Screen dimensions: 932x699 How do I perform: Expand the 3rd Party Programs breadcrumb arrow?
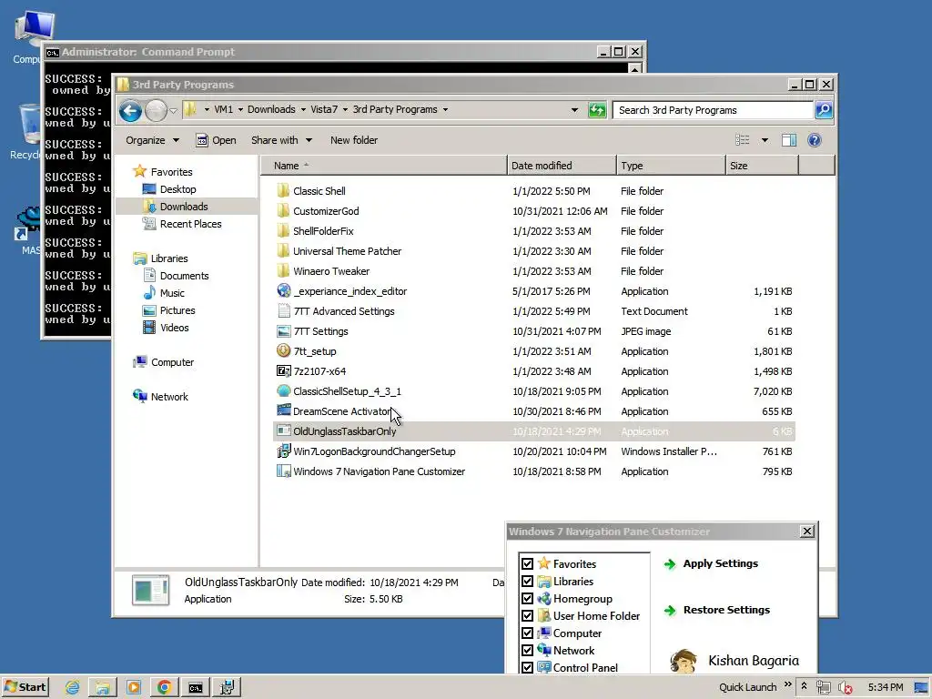(445, 109)
